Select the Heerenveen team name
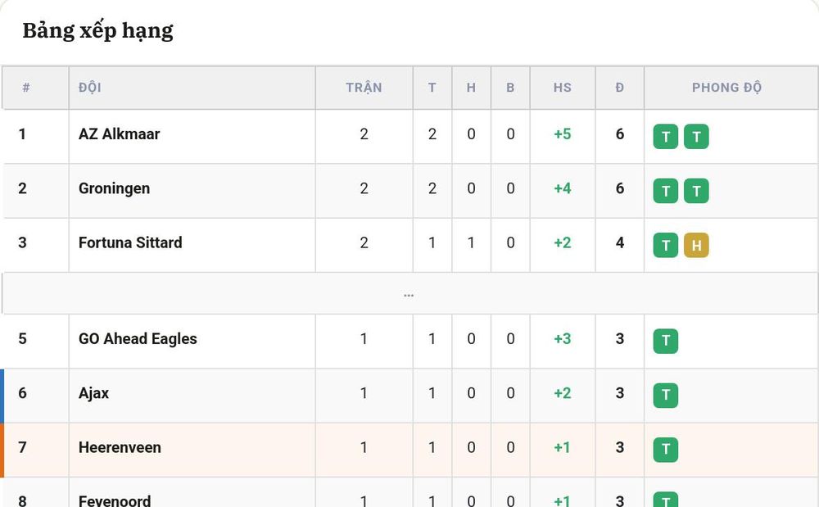819x507 pixels. click(x=120, y=447)
